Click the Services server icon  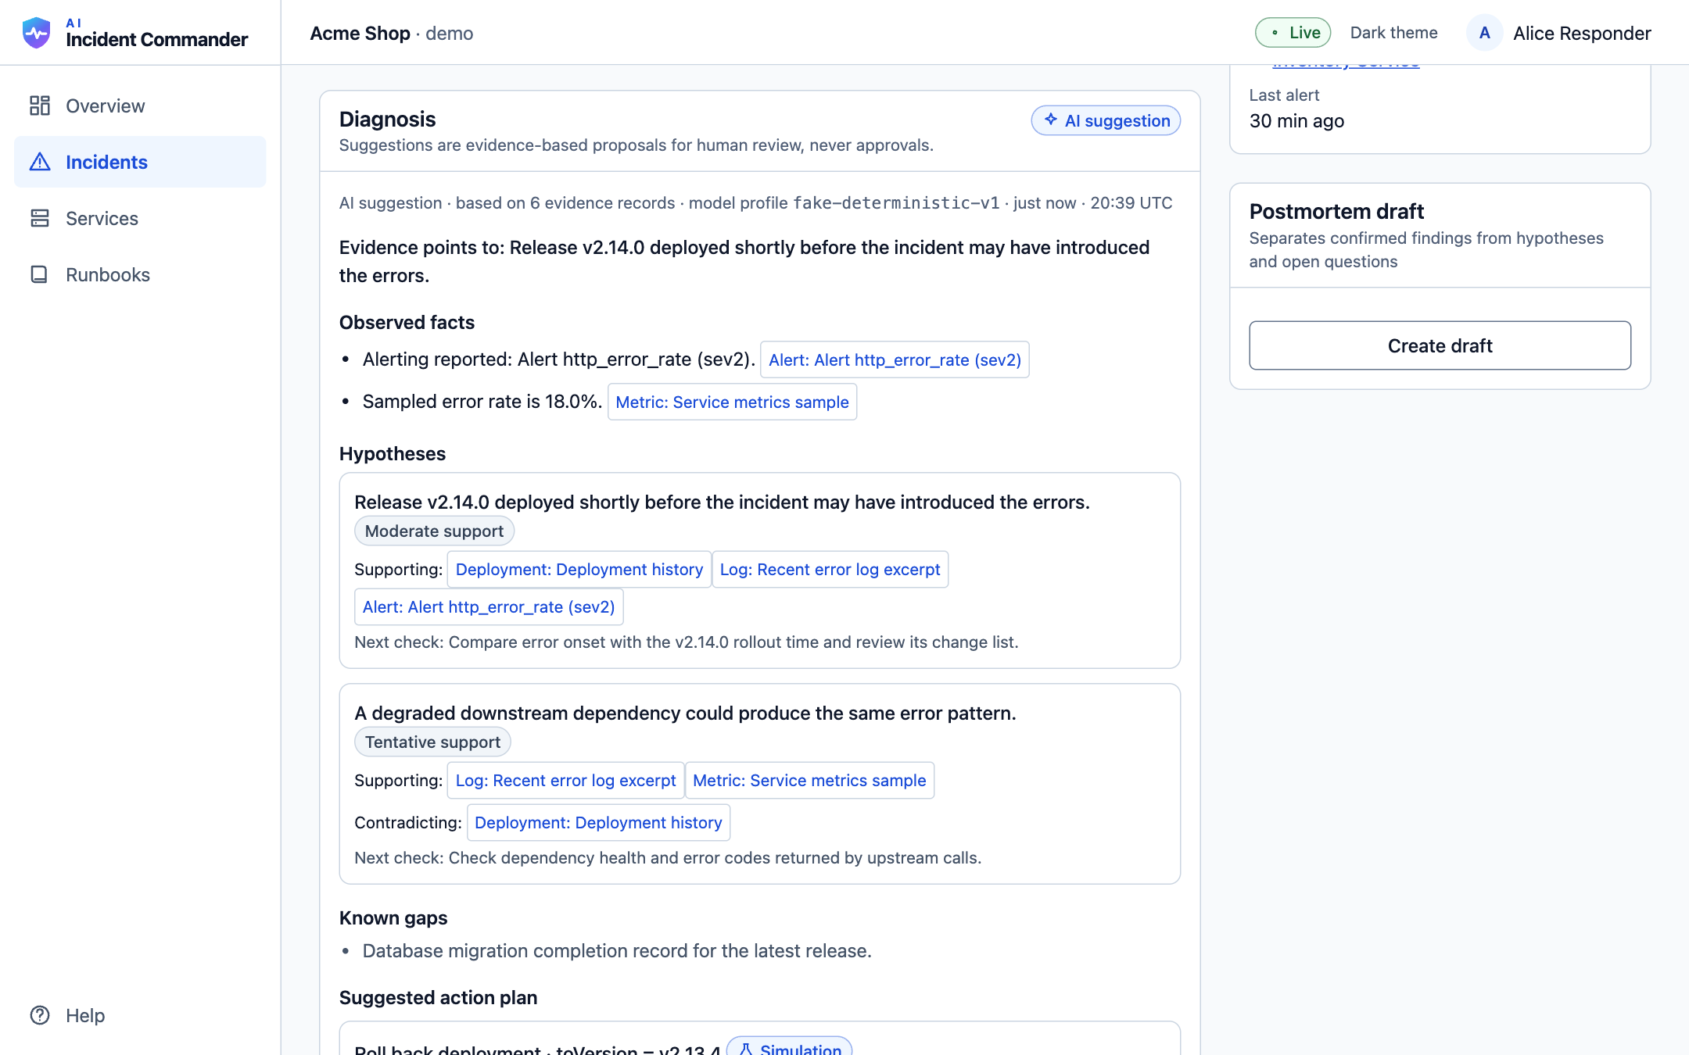pos(40,218)
